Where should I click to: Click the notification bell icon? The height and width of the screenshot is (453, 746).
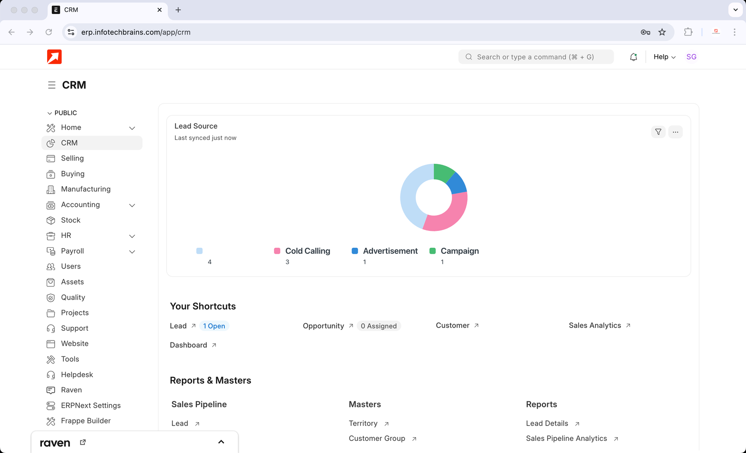[633, 57]
